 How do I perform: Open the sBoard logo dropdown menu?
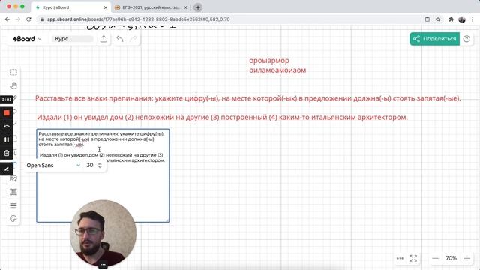[x=27, y=39]
